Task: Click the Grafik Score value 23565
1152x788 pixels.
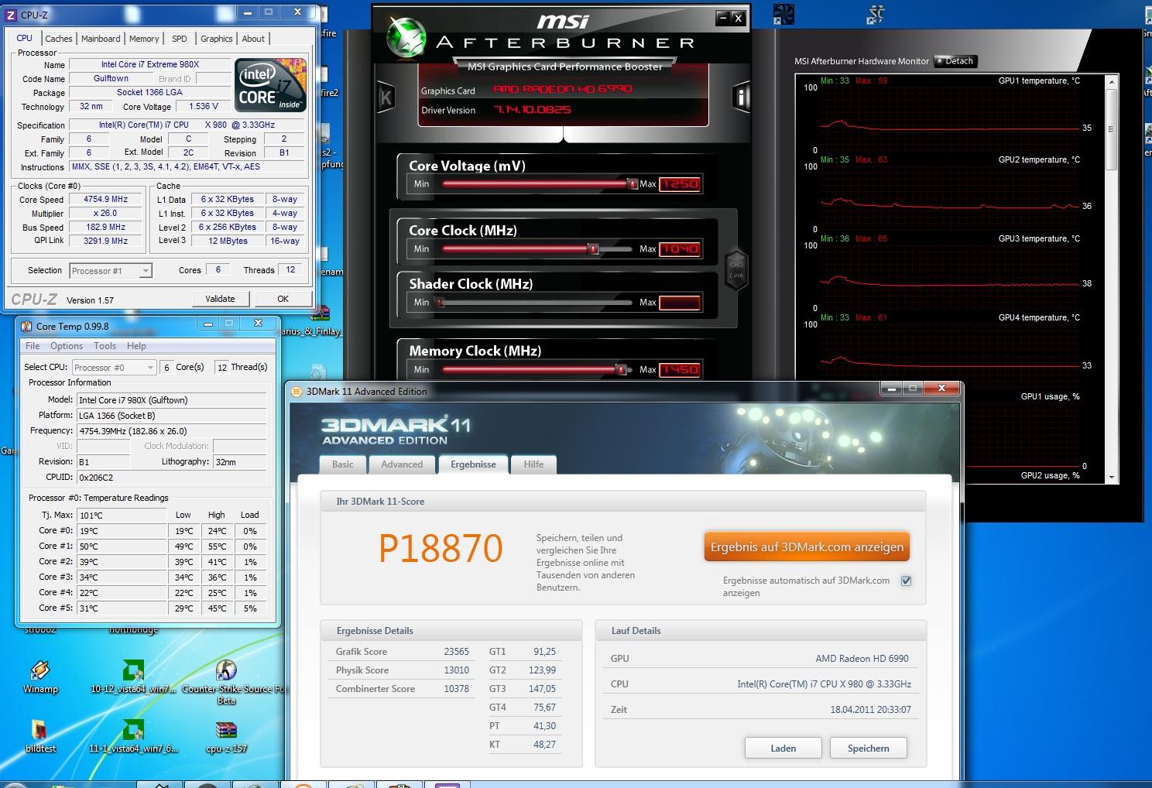Action: (456, 652)
